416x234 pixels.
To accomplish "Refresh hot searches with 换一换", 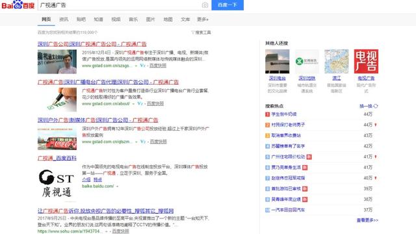I will tap(369, 106).
